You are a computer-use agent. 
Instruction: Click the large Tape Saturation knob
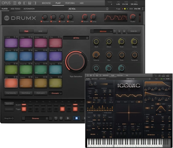click(76, 61)
